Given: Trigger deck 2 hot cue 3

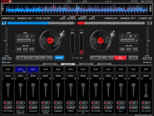Looking at the screenshot, I should pyautogui.click(x=135, y=50).
